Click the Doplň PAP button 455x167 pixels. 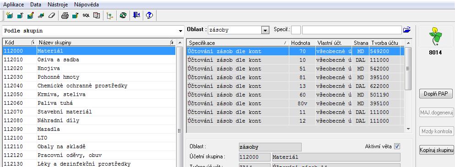436,94
